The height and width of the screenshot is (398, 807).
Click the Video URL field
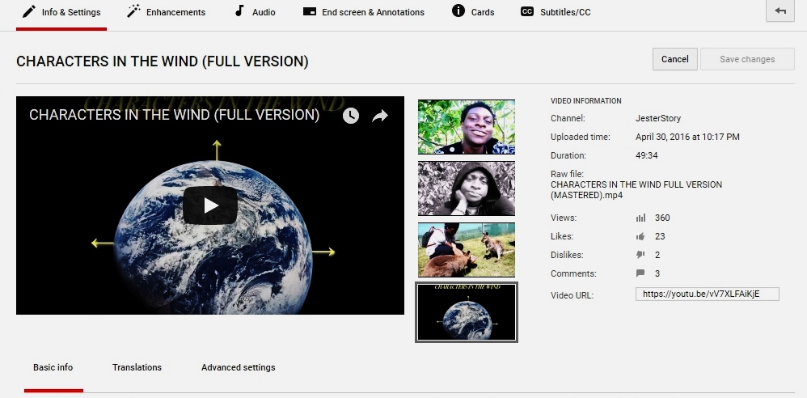pyautogui.click(x=708, y=294)
